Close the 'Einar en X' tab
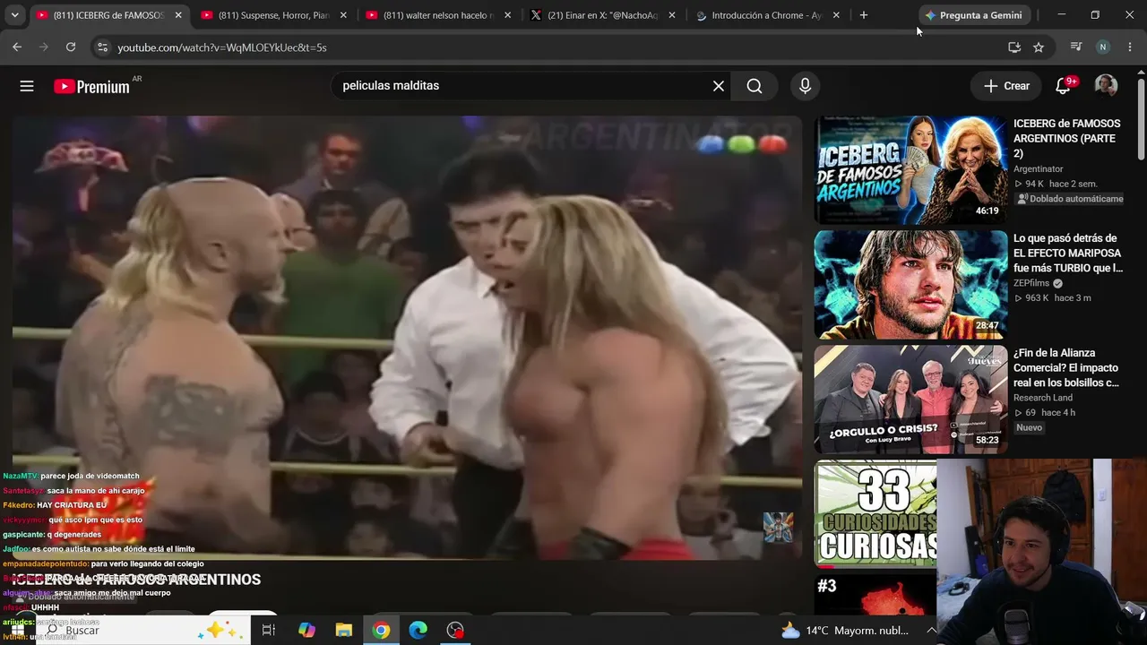Screen dimensions: 1147x645 tap(672, 15)
